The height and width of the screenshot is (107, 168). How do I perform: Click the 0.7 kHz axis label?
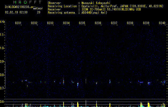[x=2, y=88]
